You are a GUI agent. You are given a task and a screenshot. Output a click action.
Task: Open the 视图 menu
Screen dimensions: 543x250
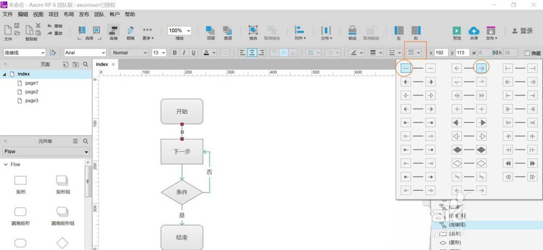(x=38, y=14)
